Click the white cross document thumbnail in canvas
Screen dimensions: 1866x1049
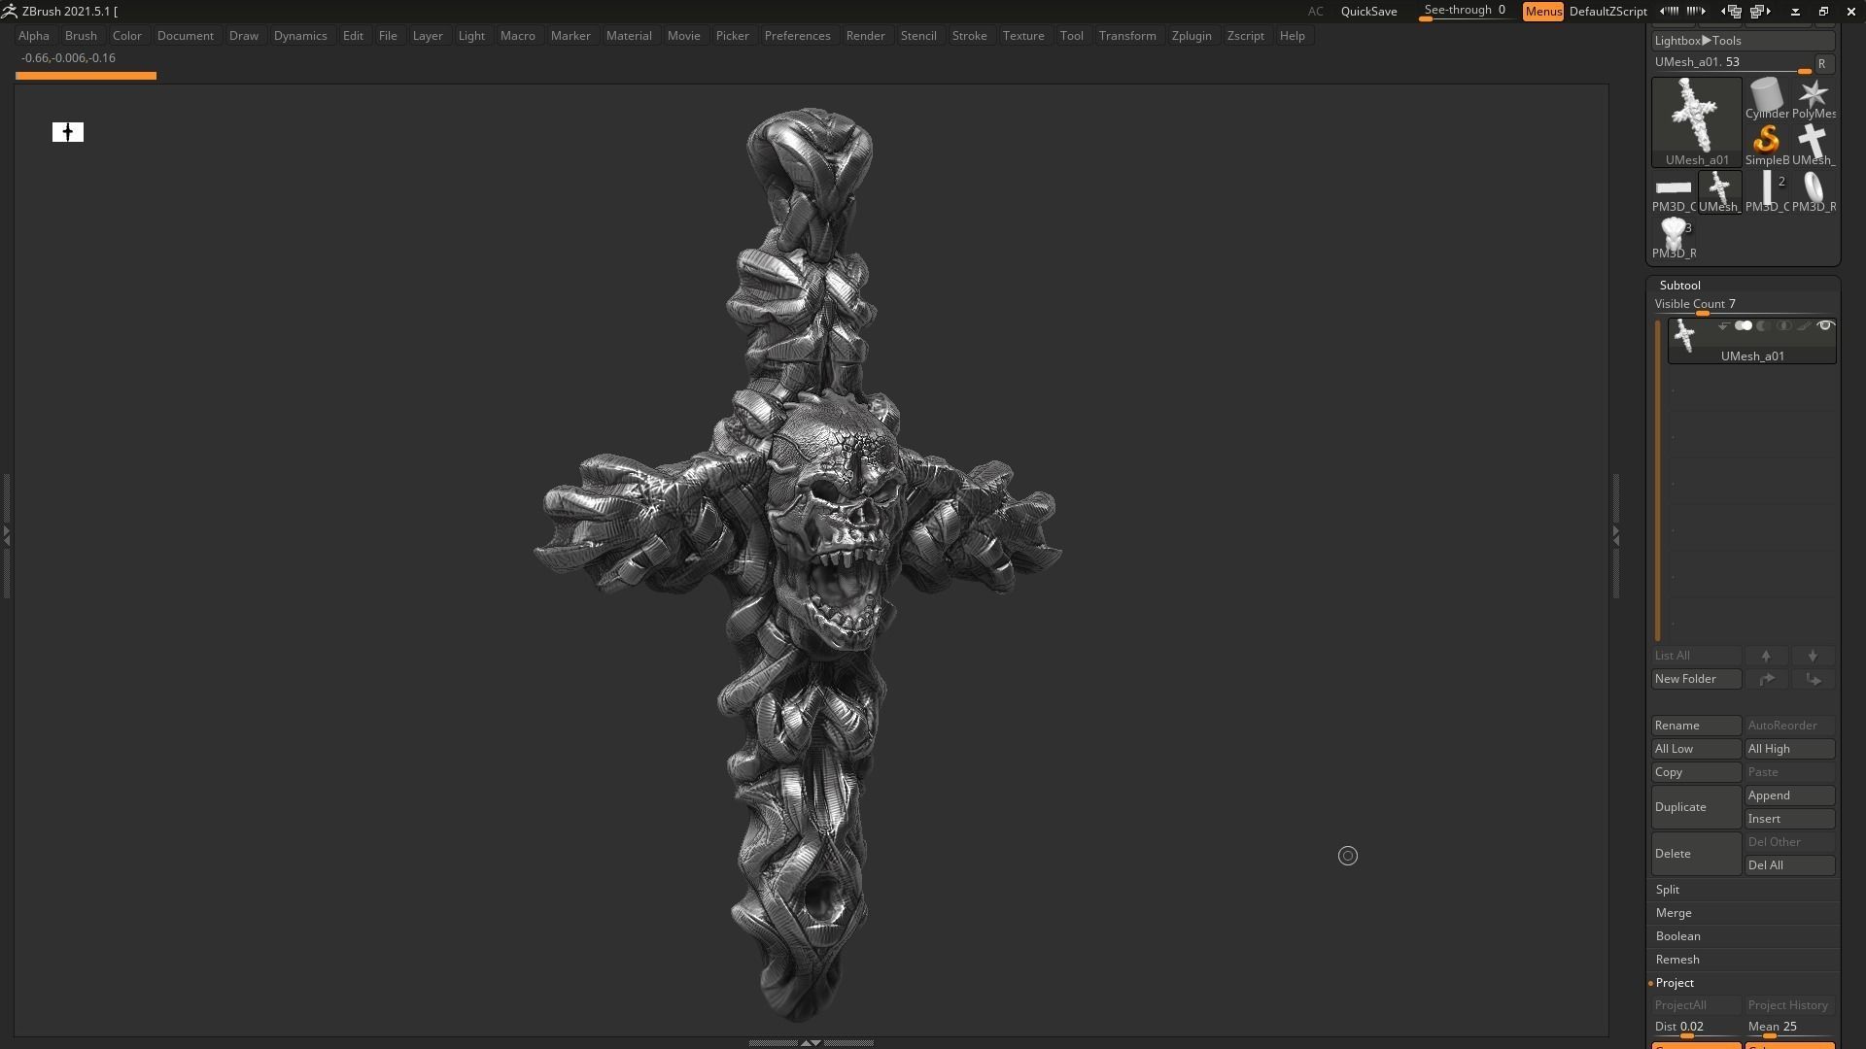pos(68,132)
